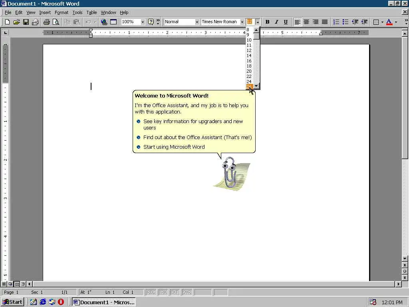Open the border style dropdown arrow
Viewport: 409px width, 307px height.
point(382,22)
